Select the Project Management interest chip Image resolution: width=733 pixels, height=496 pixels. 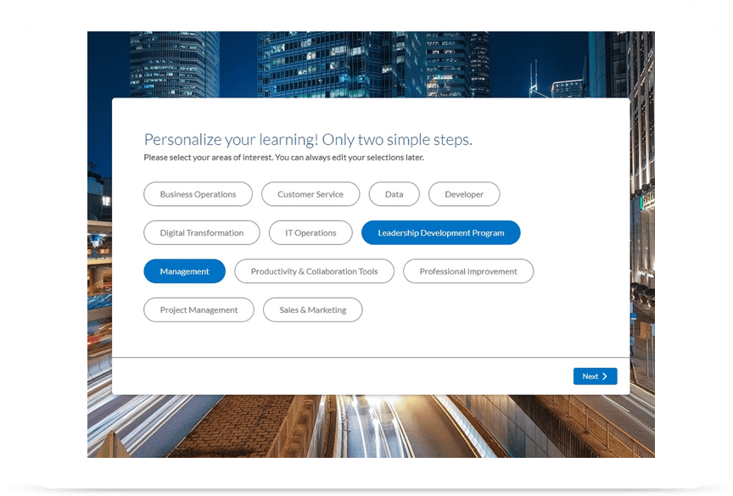click(x=199, y=310)
